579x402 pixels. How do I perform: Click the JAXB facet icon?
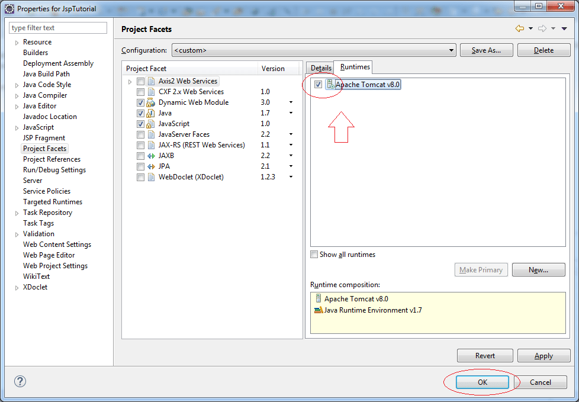click(x=150, y=156)
